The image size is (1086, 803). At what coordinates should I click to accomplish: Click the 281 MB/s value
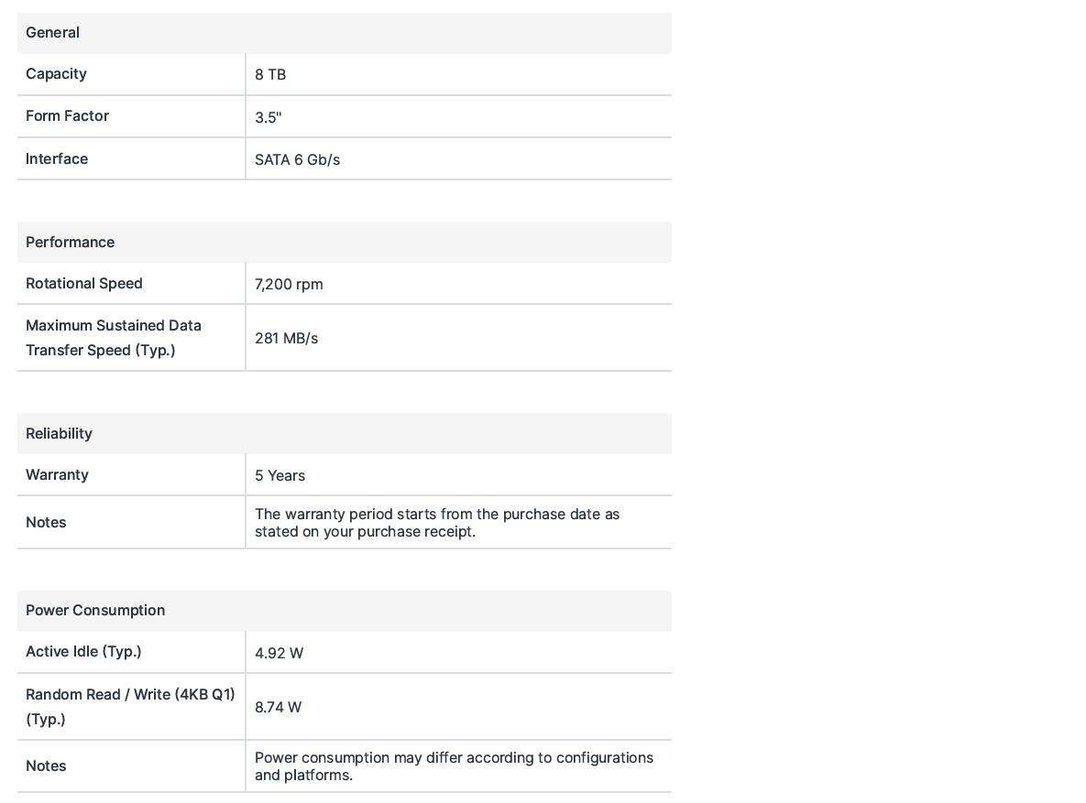(x=286, y=339)
